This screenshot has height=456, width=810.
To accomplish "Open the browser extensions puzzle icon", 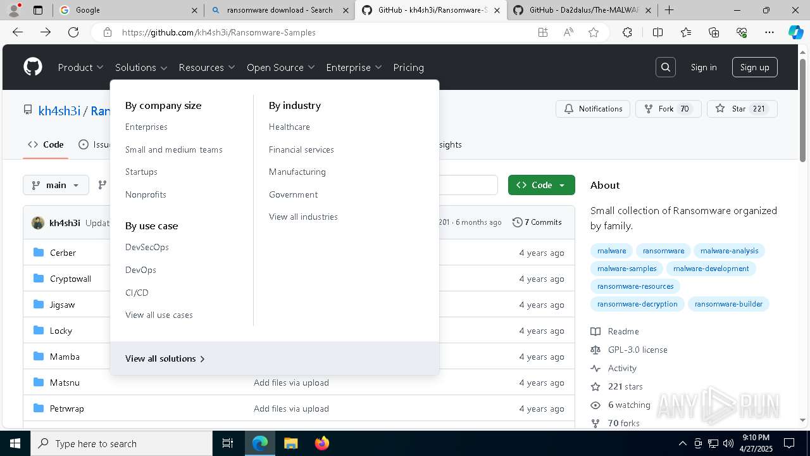I will pyautogui.click(x=627, y=32).
